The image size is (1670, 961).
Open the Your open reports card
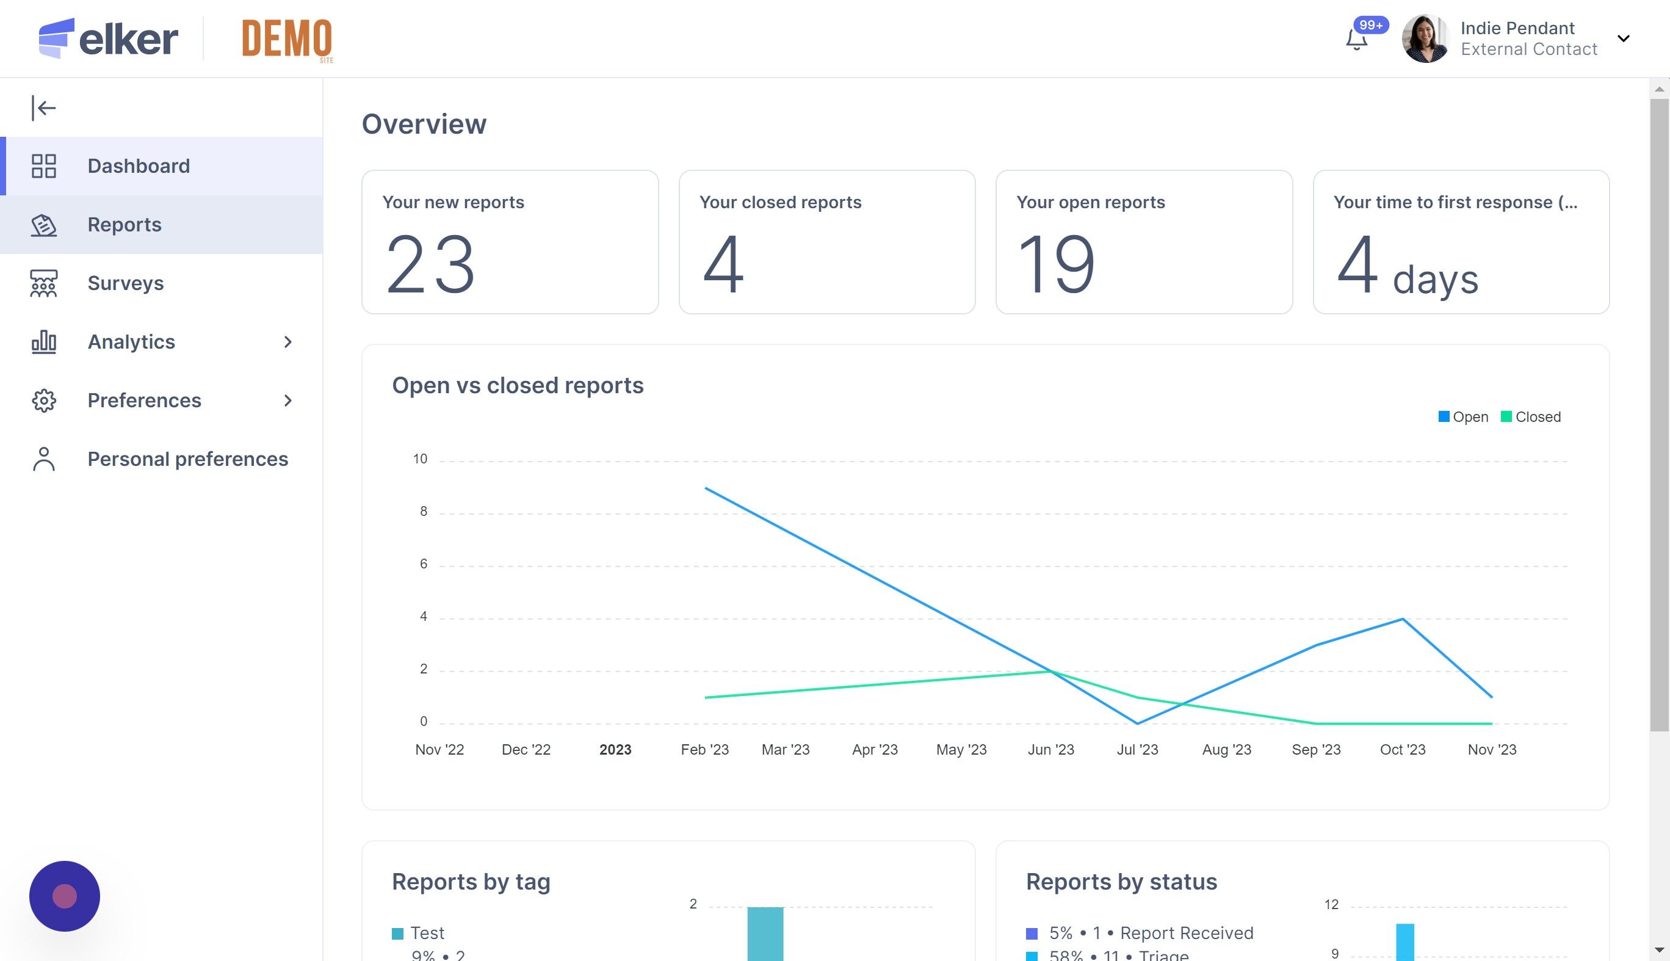point(1143,242)
